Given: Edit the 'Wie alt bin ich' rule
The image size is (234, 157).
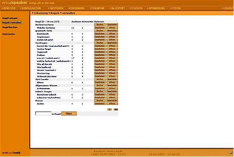Looking at the screenshot, I should pyautogui.click(x=100, y=64).
